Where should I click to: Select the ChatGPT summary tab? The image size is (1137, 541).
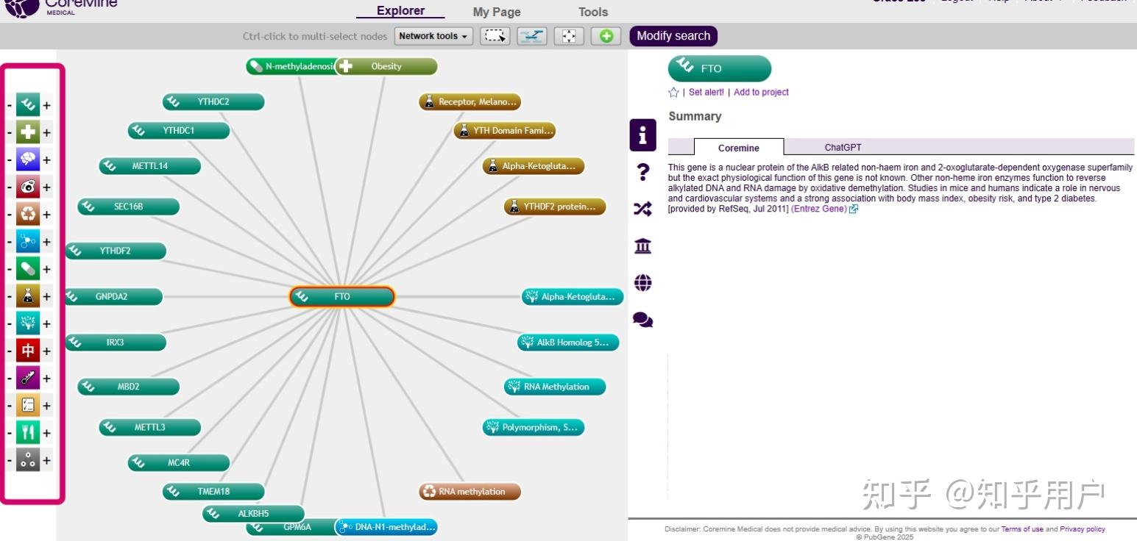click(x=843, y=148)
